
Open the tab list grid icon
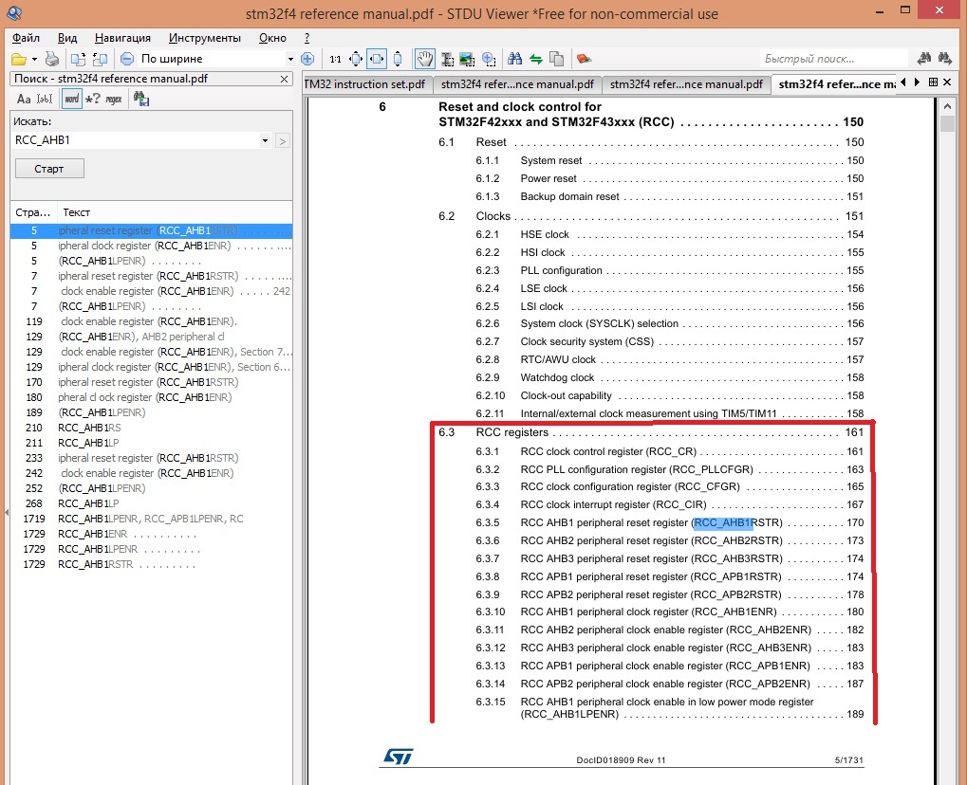pyautogui.click(x=933, y=82)
